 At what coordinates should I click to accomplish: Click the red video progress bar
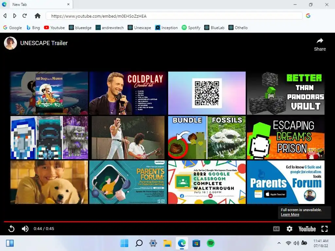167,222
